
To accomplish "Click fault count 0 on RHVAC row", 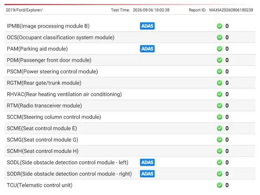I will click(x=227, y=94).
